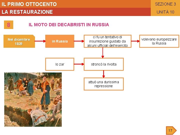Image resolution: width=180 pixels, height=135 pixels.
Task: Select the 'SEZIONE 3' label
Action: (x=165, y=4)
